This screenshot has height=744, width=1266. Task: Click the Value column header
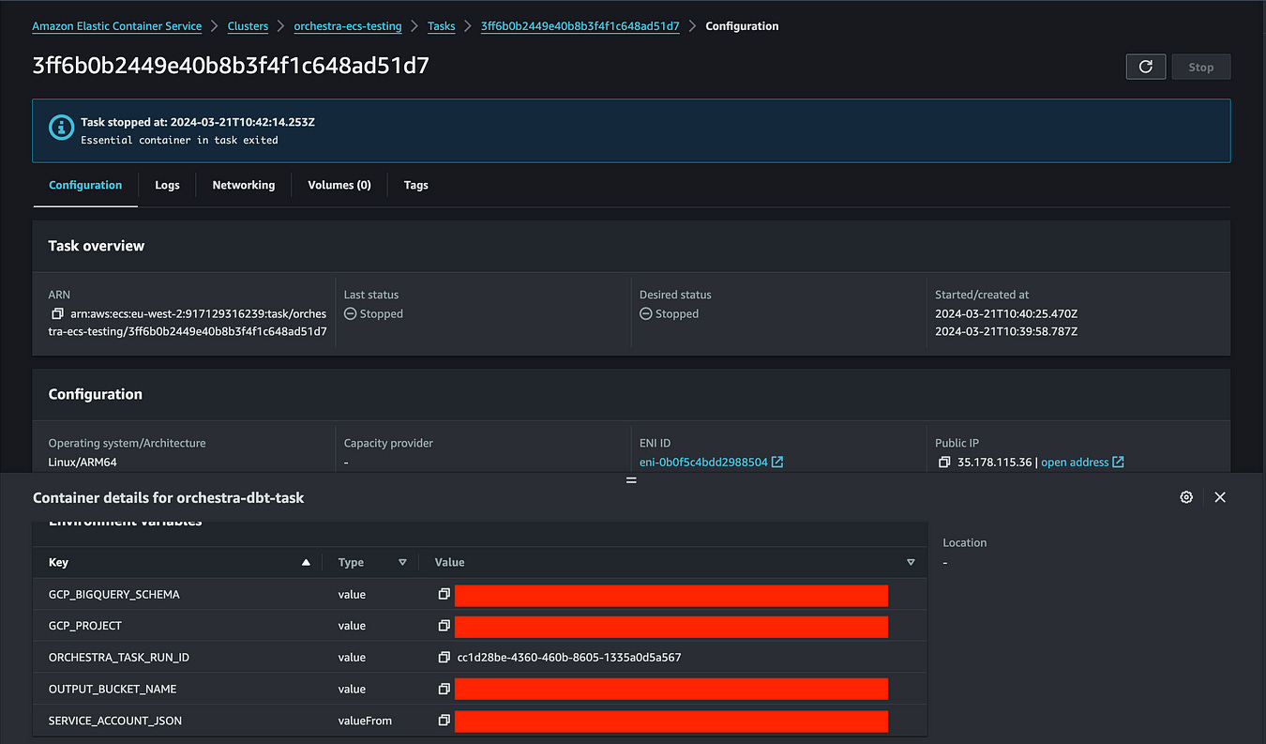tap(449, 563)
